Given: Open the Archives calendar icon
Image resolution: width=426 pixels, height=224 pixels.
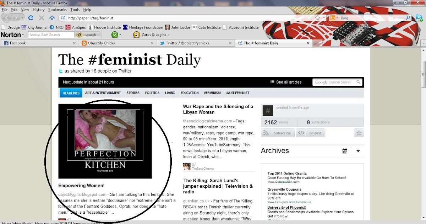Looking at the screenshot, I should [x=345, y=151].
